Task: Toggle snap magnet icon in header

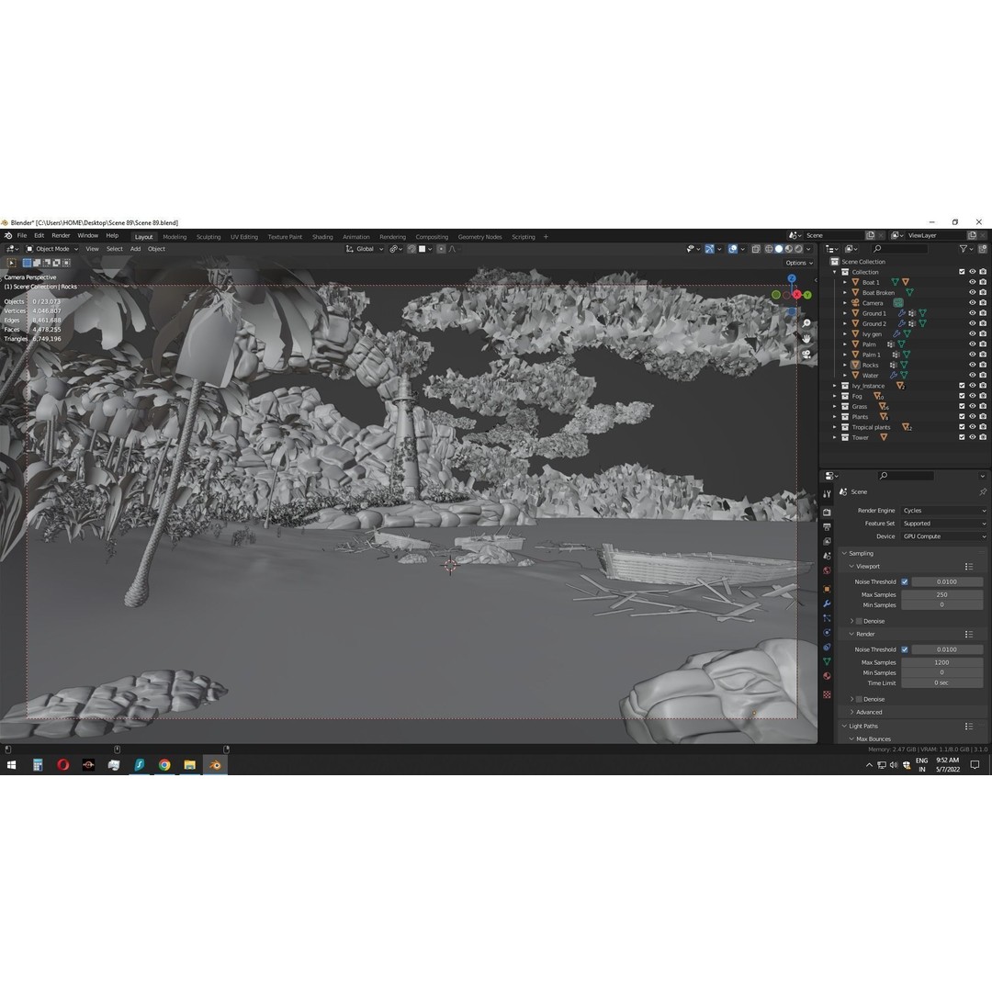Action: 411,249
